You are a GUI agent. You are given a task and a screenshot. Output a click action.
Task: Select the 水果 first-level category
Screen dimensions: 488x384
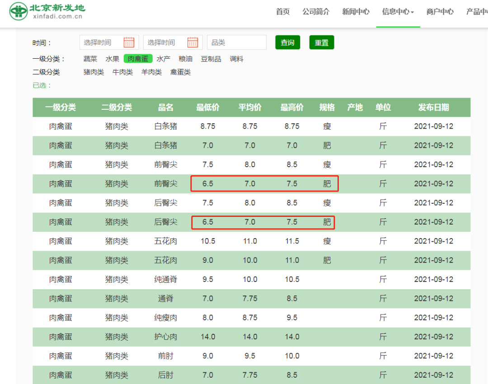(x=113, y=59)
